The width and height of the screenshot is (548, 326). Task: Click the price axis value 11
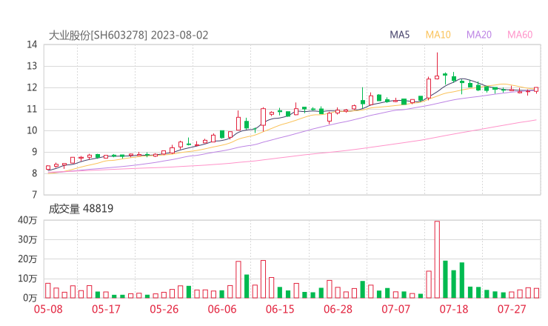32,109
